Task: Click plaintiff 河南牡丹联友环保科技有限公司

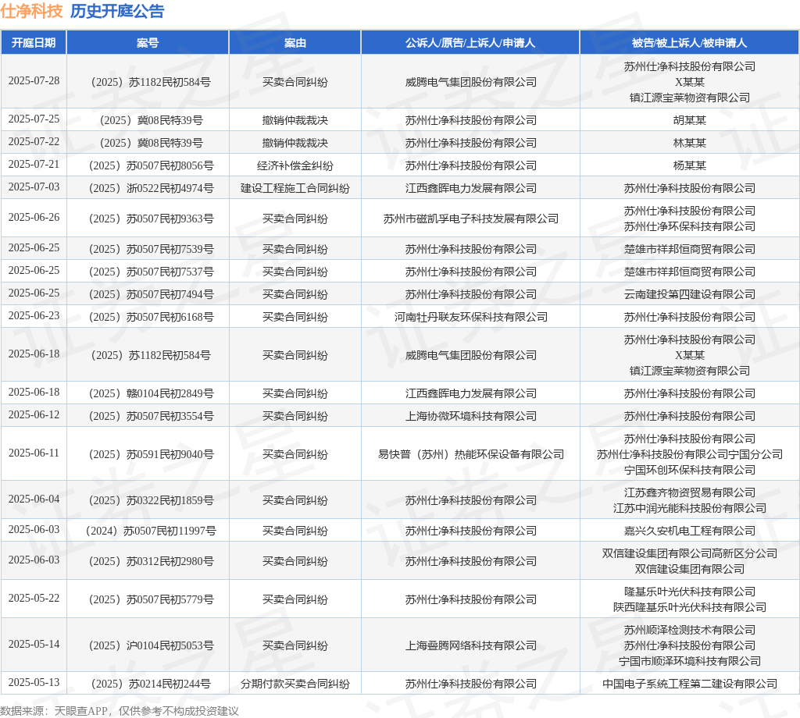Action: (x=470, y=317)
